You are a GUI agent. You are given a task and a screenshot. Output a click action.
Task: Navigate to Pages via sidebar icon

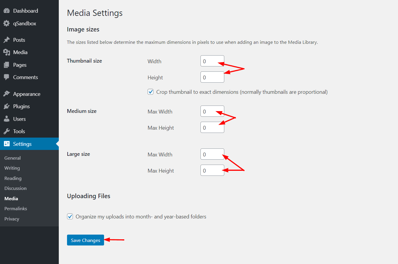tap(6, 65)
